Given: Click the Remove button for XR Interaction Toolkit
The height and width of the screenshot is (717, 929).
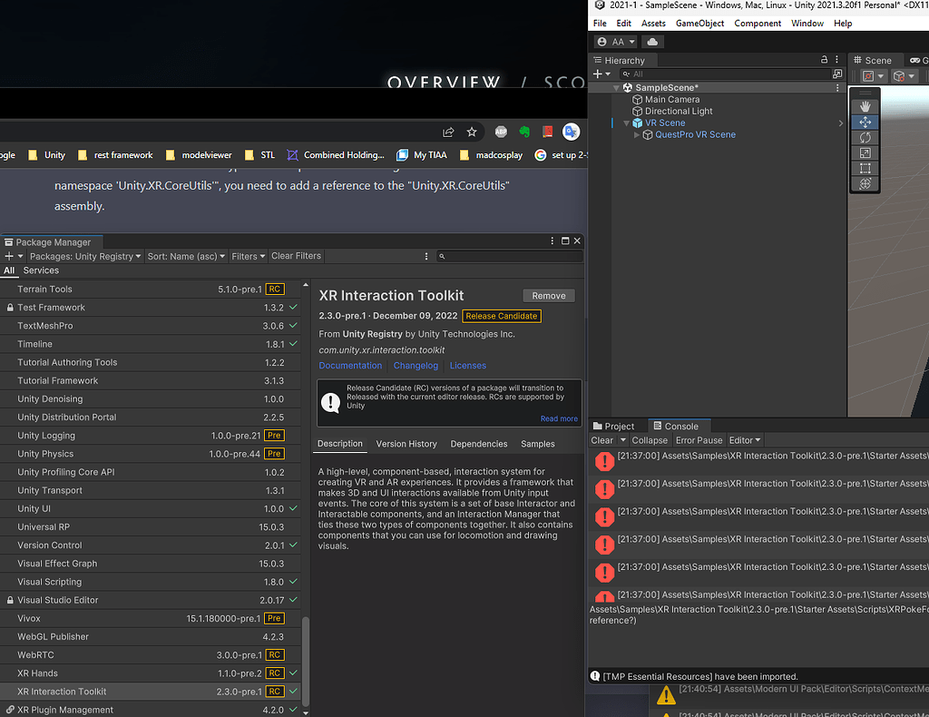Looking at the screenshot, I should (548, 295).
